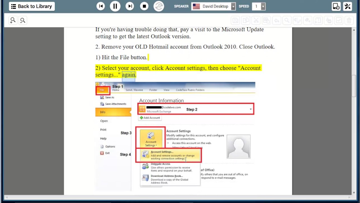This screenshot has height=203, width=360.
Task: Click the Cut scissors icon
Action: 256,20
